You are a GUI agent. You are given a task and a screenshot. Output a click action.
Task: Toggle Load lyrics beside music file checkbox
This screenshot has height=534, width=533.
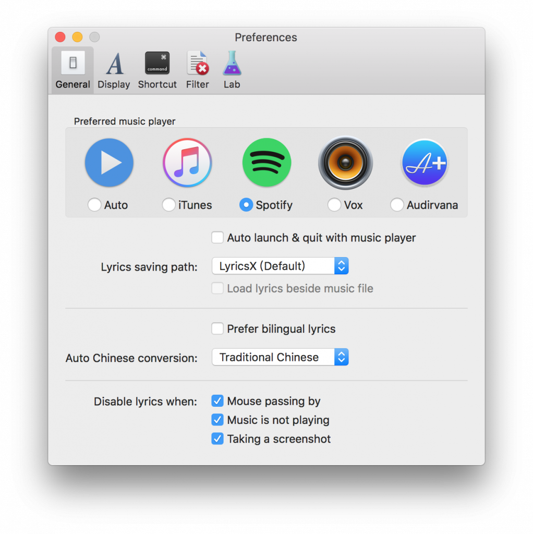[217, 288]
